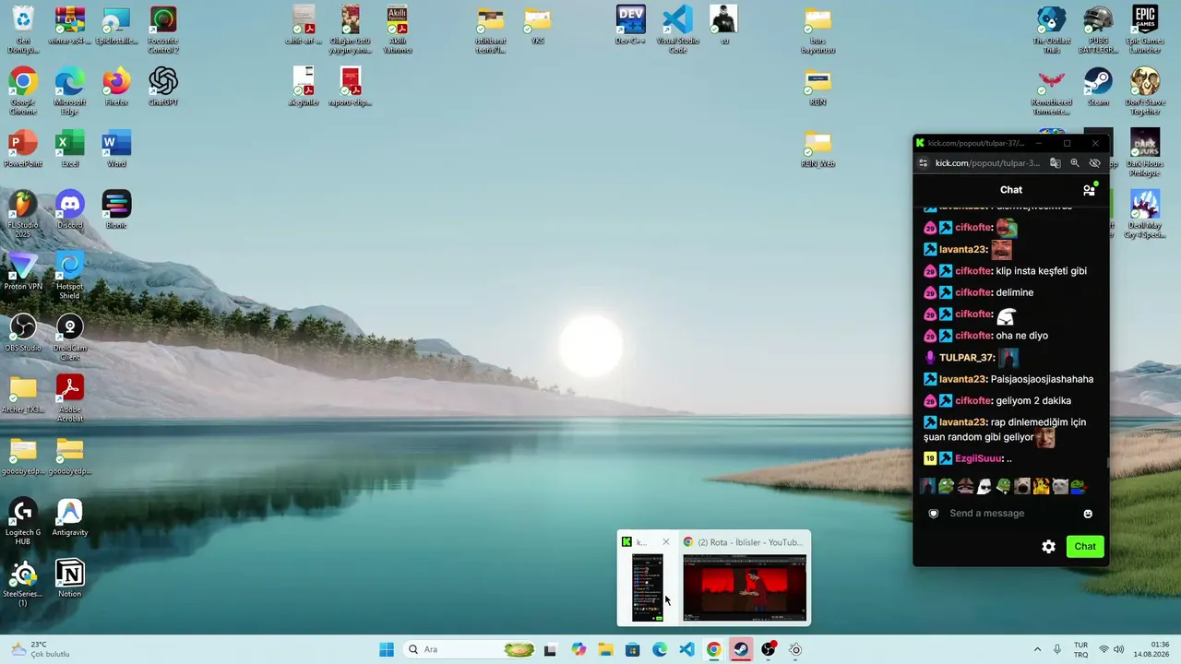1181x664 pixels.
Task: Send message with green Chat button
Action: 1085,547
